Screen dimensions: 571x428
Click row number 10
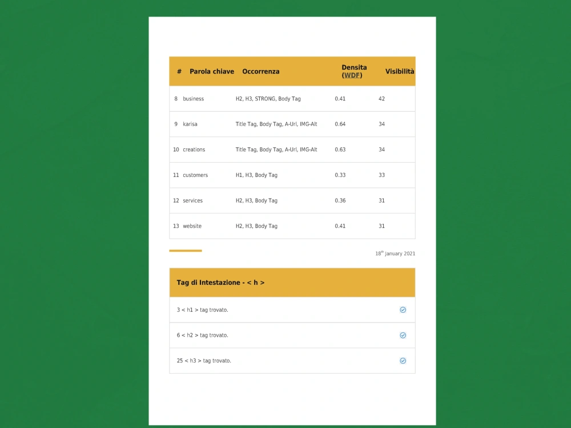pos(176,150)
